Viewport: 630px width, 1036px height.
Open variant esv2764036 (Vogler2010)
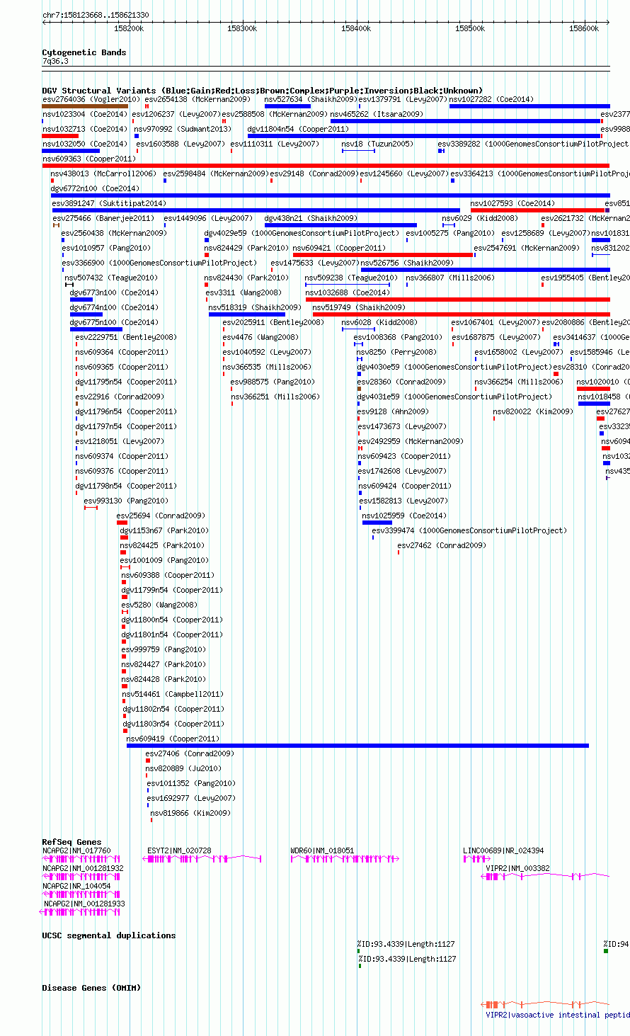pos(91,99)
